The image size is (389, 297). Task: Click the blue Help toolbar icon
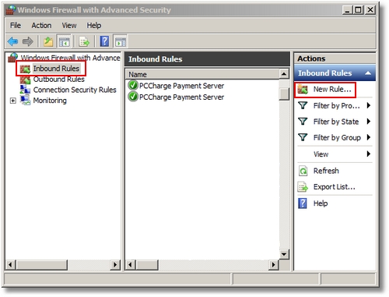[x=104, y=41]
